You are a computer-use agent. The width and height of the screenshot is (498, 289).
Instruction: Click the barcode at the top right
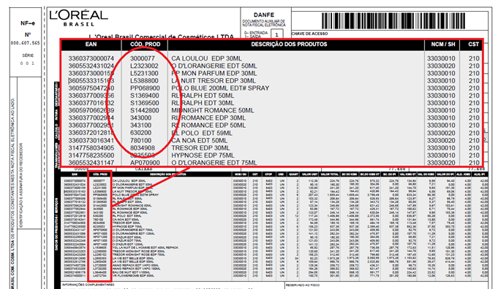tap(393, 21)
